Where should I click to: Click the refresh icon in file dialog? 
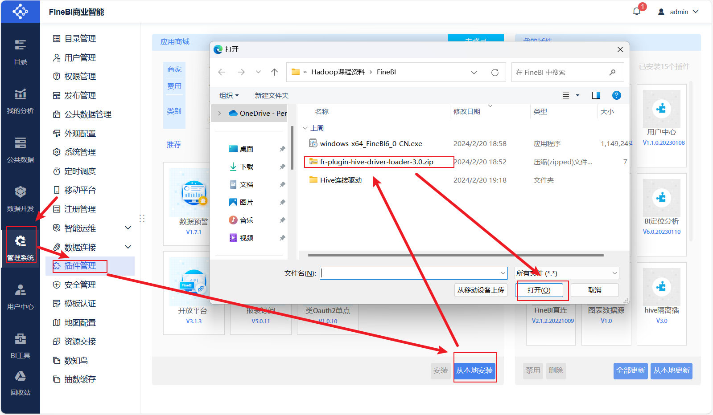click(x=495, y=73)
